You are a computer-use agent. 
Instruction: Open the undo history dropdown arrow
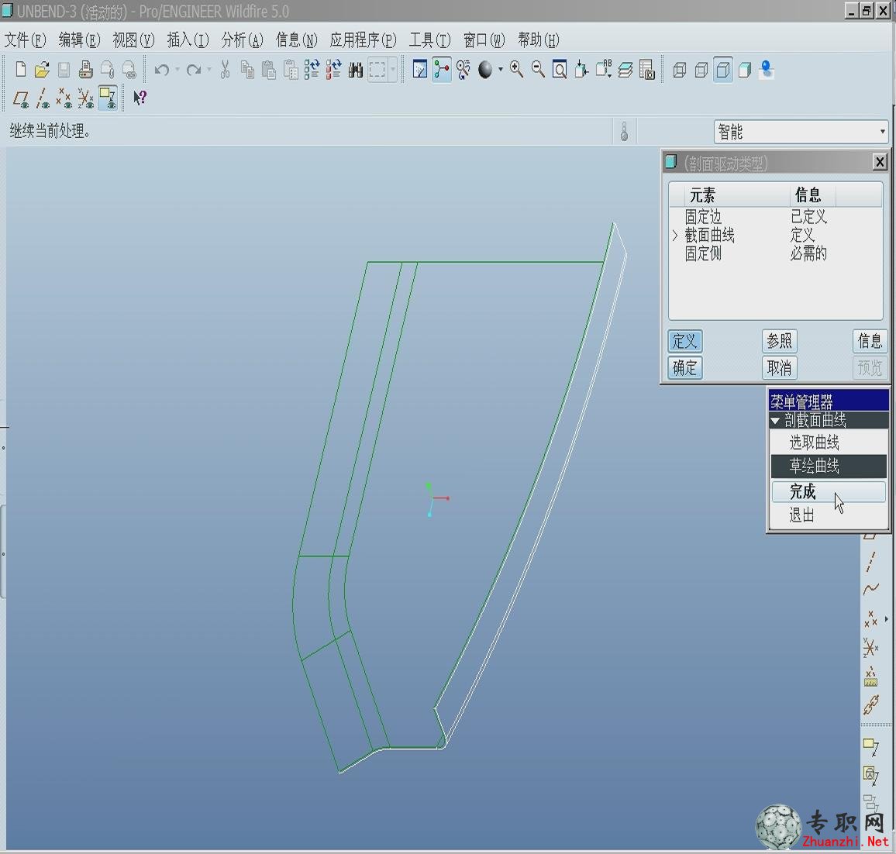(x=177, y=70)
